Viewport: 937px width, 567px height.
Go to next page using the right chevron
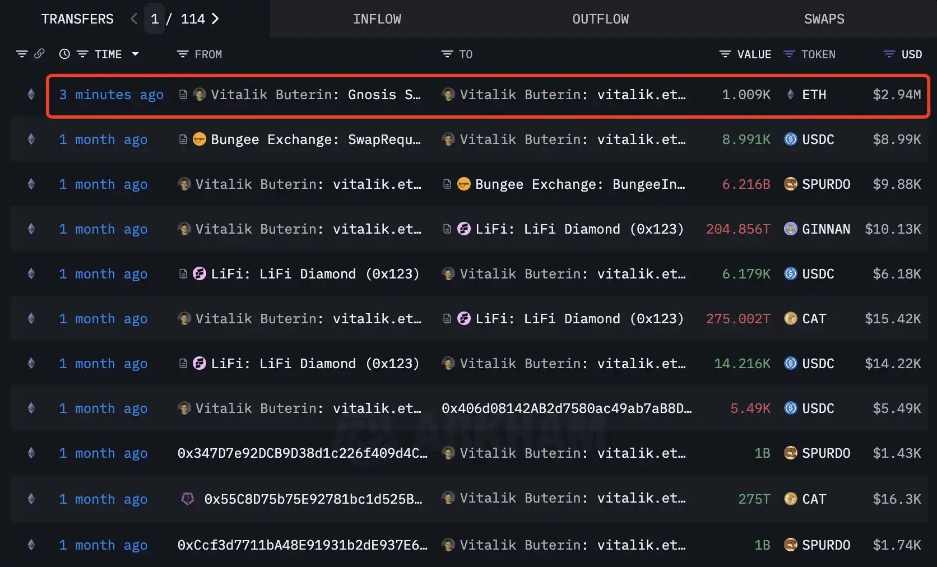[215, 18]
